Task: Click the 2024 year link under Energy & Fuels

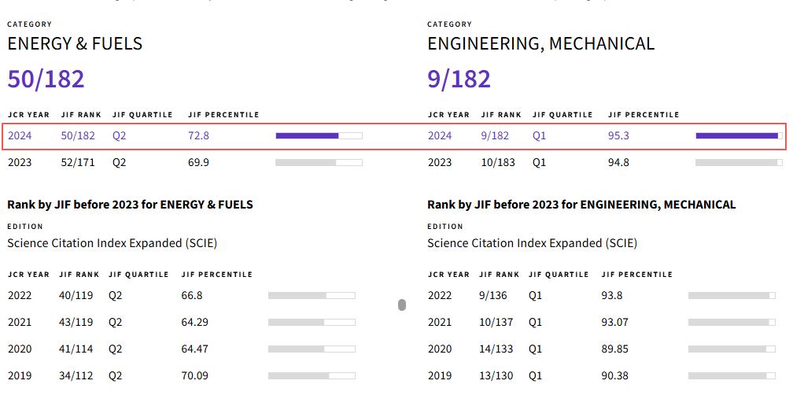Action: point(20,135)
